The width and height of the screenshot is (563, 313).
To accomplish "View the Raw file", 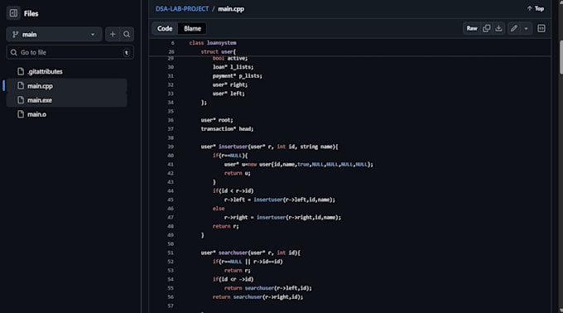I will coord(472,28).
